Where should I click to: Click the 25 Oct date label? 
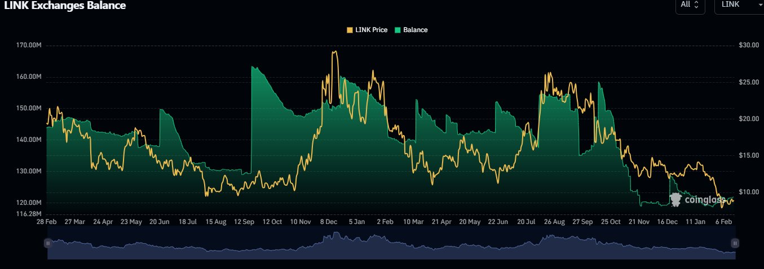pyautogui.click(x=611, y=222)
